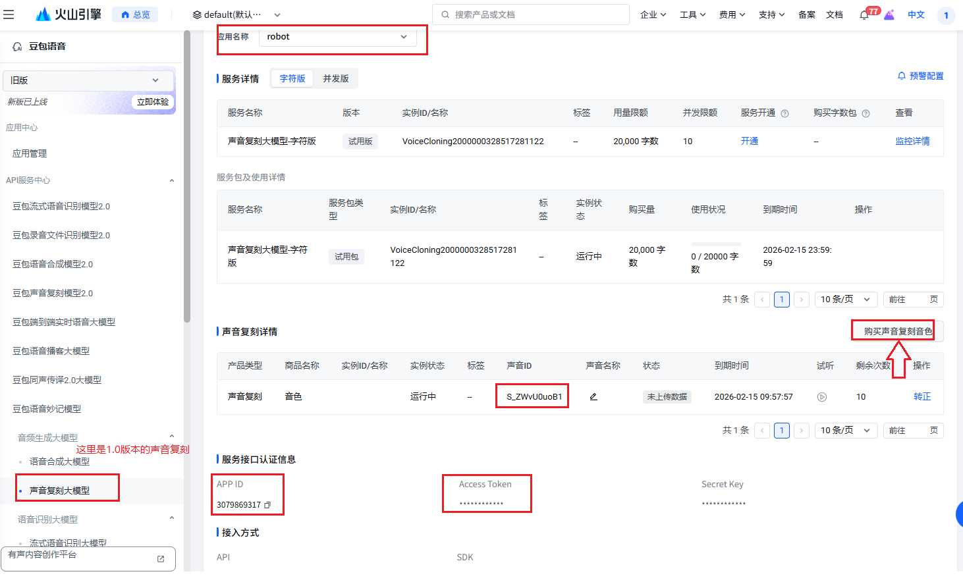The height and width of the screenshot is (584, 963).
Task: Open the user avatar menu
Action: click(946, 15)
